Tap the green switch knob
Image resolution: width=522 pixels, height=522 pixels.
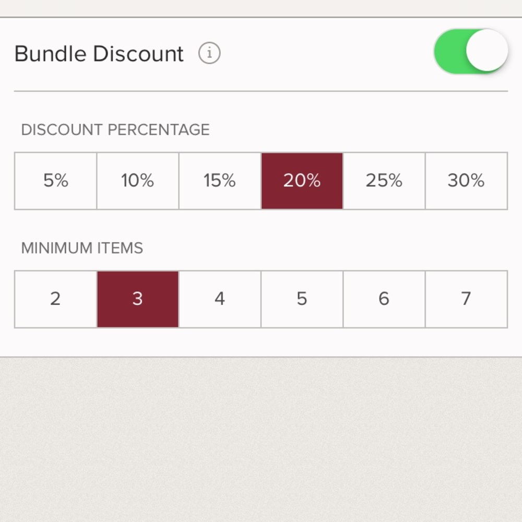pyautogui.click(x=486, y=50)
